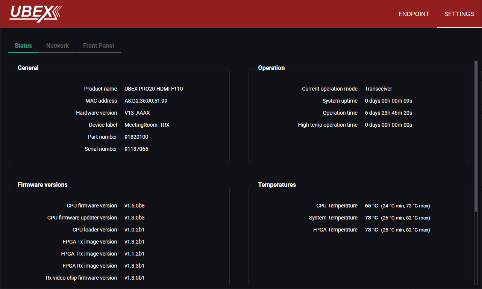
Task: Open the ENDPOINT page
Action: tap(414, 14)
